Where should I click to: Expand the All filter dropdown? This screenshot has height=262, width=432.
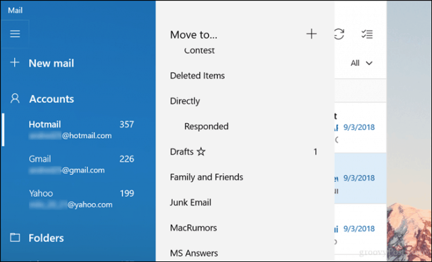coord(361,63)
